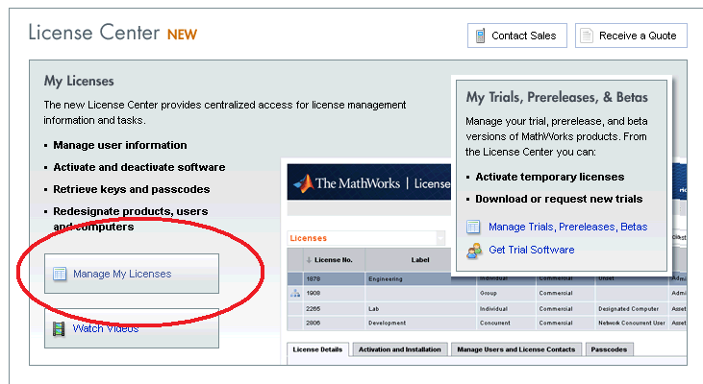Click the License No. sort arrow icon
The image size is (703, 384).
[x=309, y=259]
